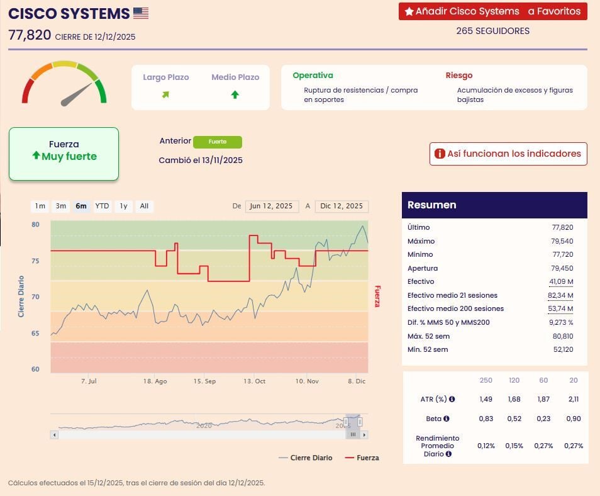The image size is (600, 496).
Task: Switch chart range to YTD
Action: click(102, 206)
